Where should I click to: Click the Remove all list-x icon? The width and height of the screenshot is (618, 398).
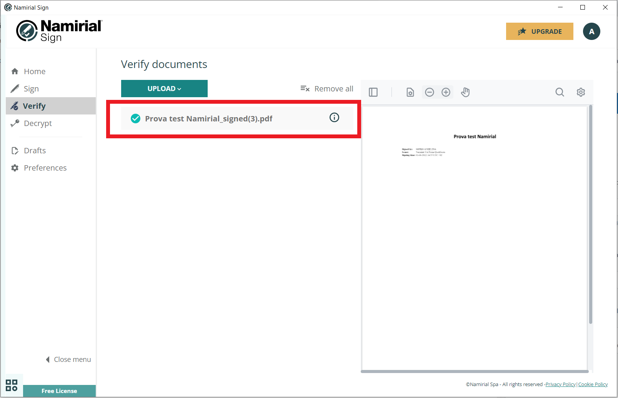click(305, 89)
